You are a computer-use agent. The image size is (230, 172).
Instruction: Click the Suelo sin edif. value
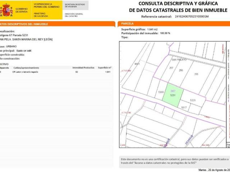pos(24,51)
